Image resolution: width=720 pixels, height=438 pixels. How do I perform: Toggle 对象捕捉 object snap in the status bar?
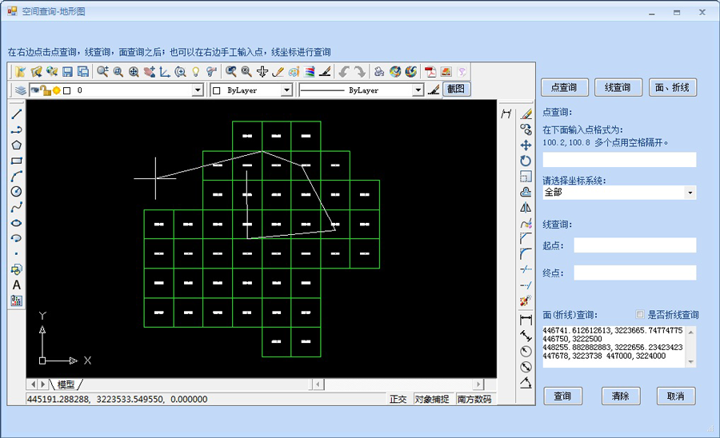pyautogui.click(x=433, y=399)
